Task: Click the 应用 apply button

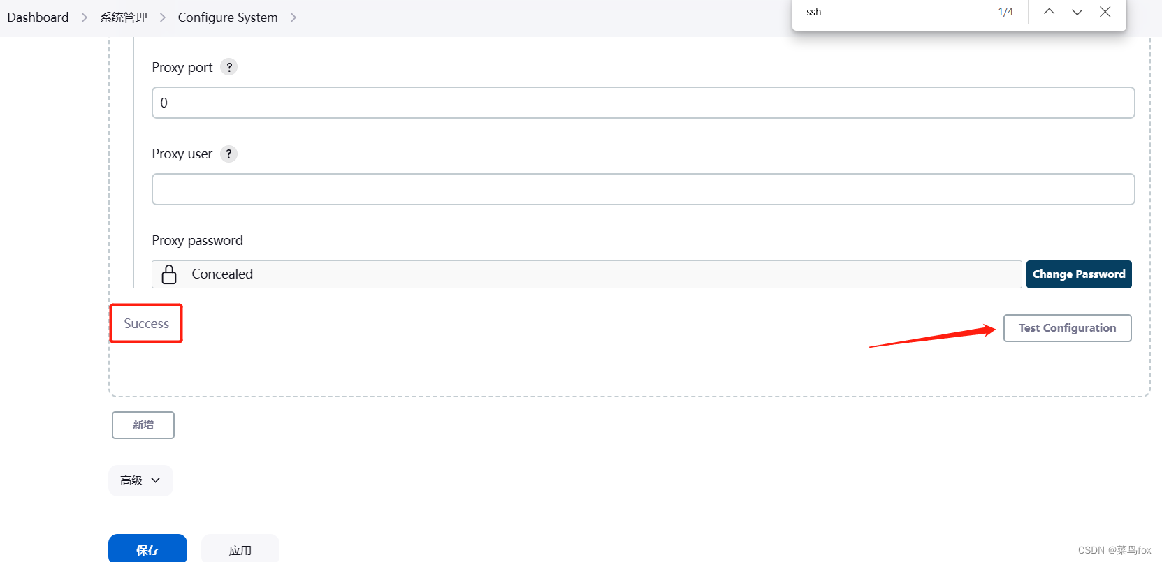Action: (x=240, y=549)
